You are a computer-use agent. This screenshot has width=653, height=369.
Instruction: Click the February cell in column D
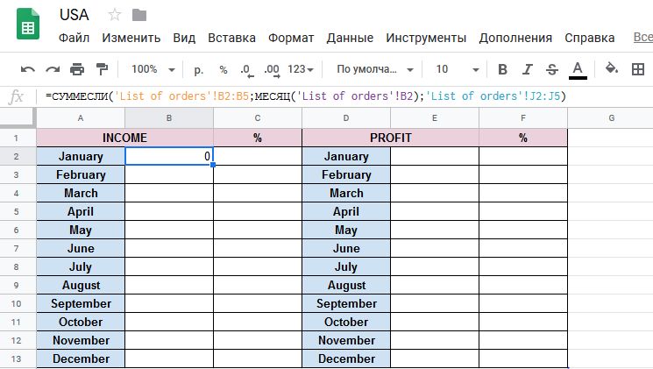click(x=346, y=175)
